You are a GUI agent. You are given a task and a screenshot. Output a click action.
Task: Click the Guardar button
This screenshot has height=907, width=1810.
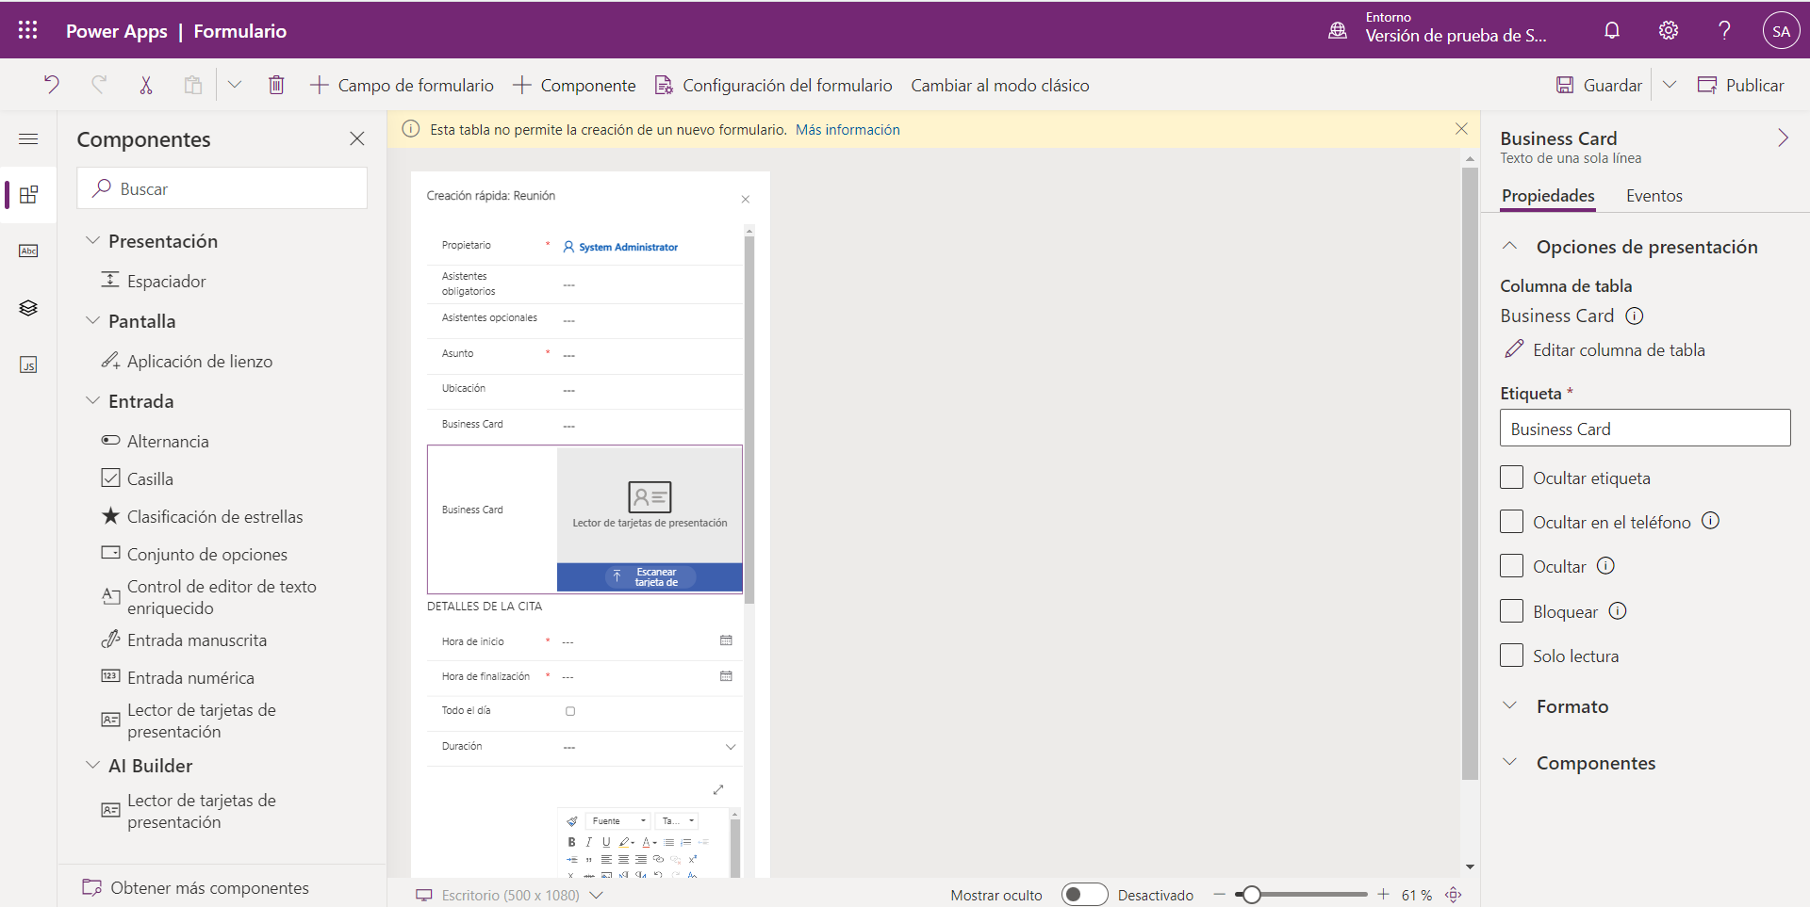pyautogui.click(x=1599, y=85)
